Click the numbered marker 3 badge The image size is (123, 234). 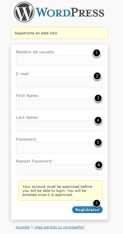(98, 98)
